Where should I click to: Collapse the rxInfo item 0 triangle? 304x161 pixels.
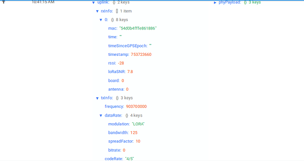pos(101,20)
